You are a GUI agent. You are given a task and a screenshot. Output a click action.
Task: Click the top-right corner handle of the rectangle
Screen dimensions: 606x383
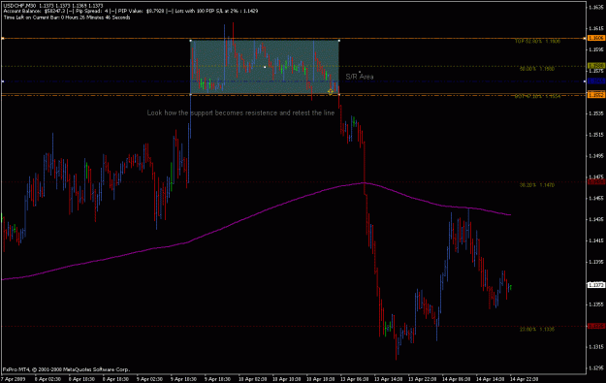pos(339,40)
